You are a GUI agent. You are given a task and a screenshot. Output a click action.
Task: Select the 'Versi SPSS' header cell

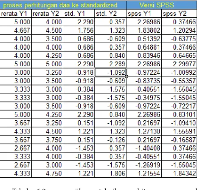(162, 5)
